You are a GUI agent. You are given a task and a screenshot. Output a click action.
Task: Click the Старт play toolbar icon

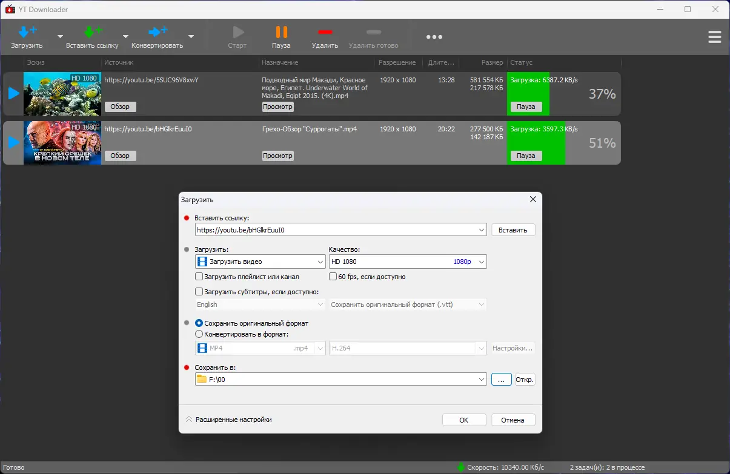pyautogui.click(x=237, y=32)
